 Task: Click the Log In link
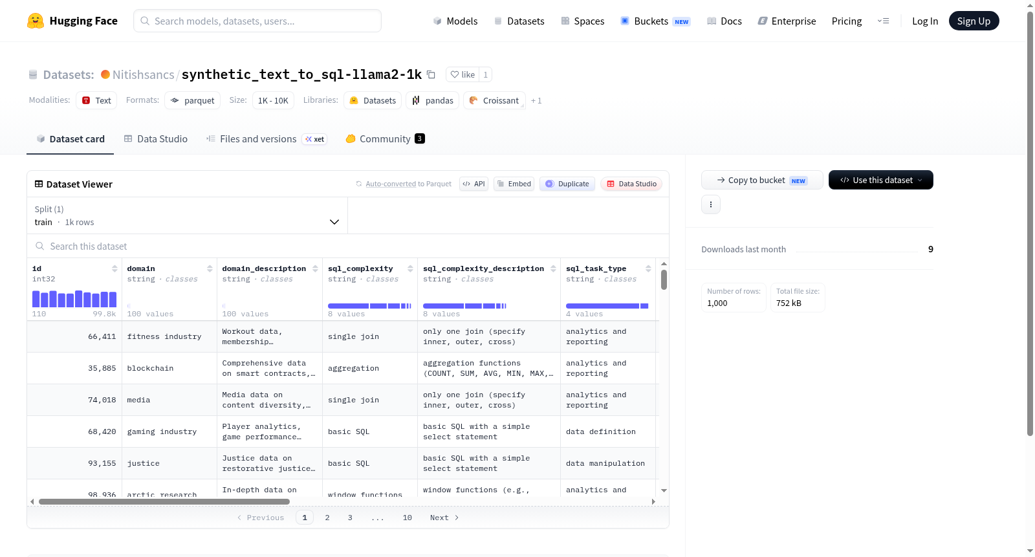pyautogui.click(x=925, y=21)
